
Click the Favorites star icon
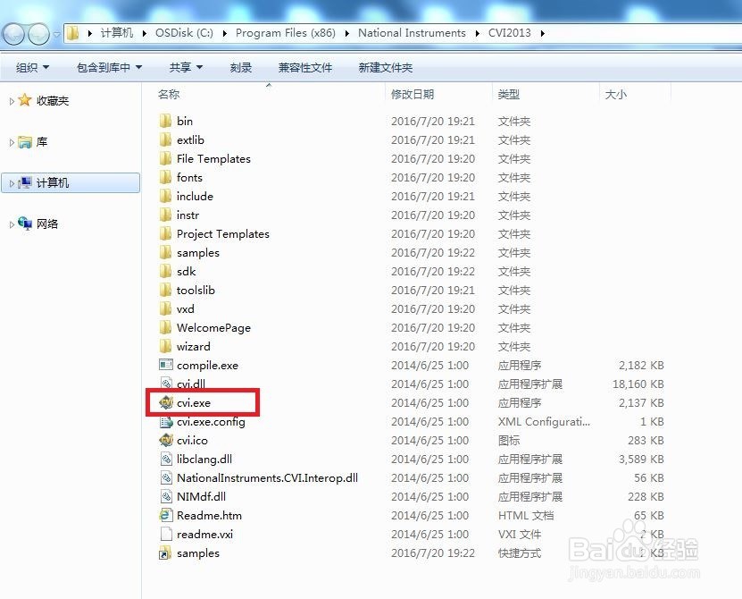(25, 100)
